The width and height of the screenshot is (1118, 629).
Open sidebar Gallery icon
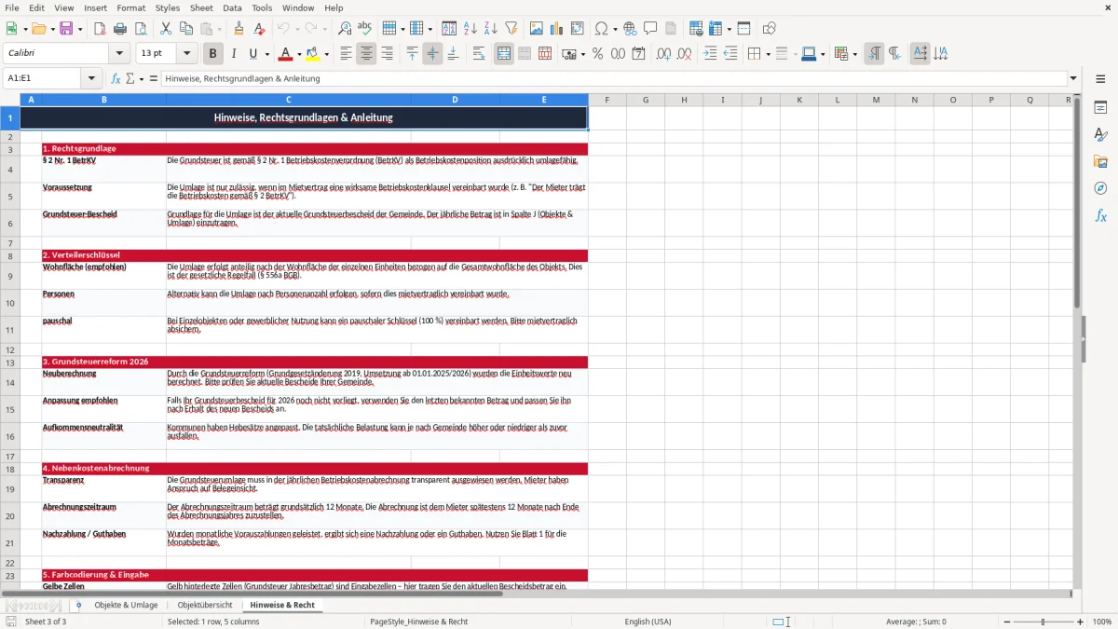pyautogui.click(x=1100, y=161)
